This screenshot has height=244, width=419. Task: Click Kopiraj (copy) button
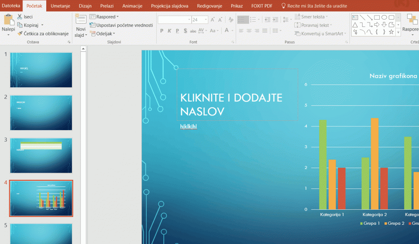coord(27,25)
